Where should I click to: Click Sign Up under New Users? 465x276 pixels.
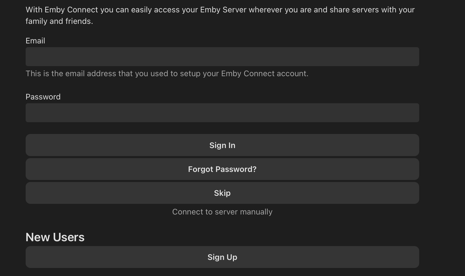pos(222,257)
